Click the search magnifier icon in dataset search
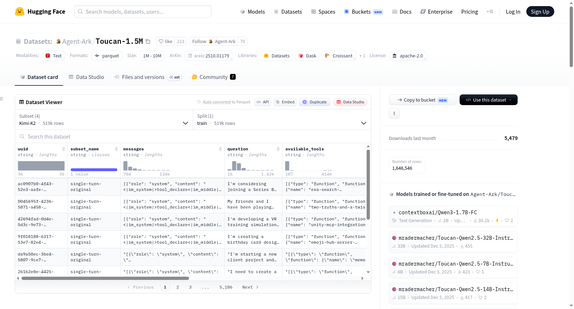The height and width of the screenshot is (309, 574). [x=22, y=136]
